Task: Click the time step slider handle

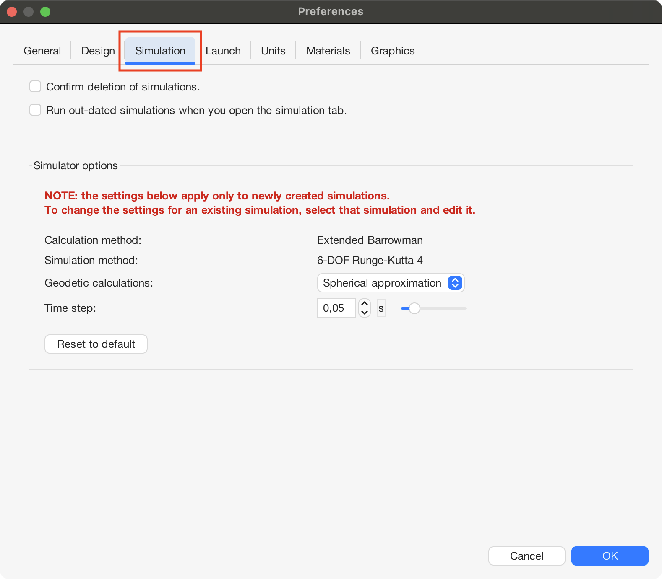Action: click(x=414, y=308)
